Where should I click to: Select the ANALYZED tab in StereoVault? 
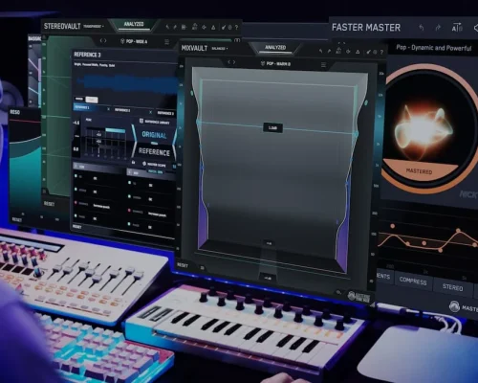134,24
